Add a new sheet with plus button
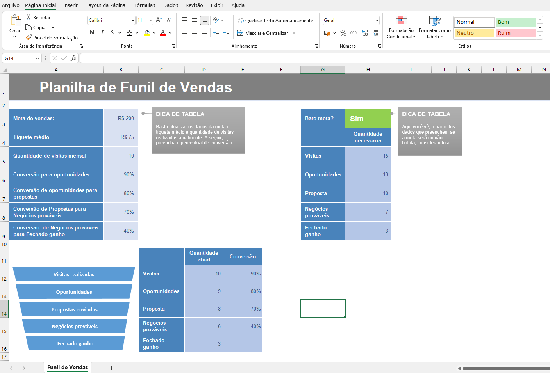 click(x=111, y=368)
